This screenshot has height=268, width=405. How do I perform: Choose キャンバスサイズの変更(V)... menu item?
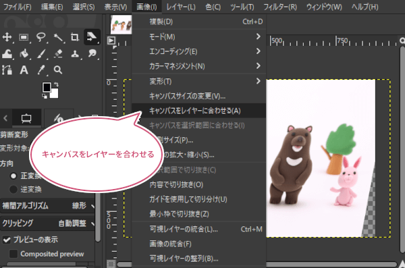click(x=199, y=96)
